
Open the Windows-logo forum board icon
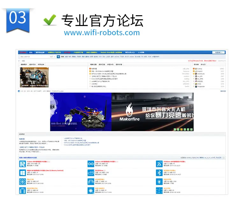(22, 173)
